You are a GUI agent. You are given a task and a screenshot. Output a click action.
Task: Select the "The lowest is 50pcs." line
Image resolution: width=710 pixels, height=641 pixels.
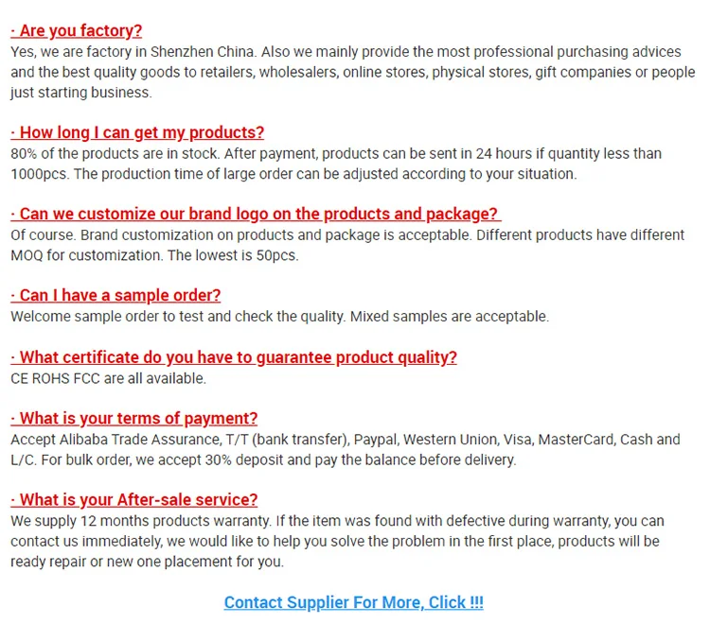point(154,255)
